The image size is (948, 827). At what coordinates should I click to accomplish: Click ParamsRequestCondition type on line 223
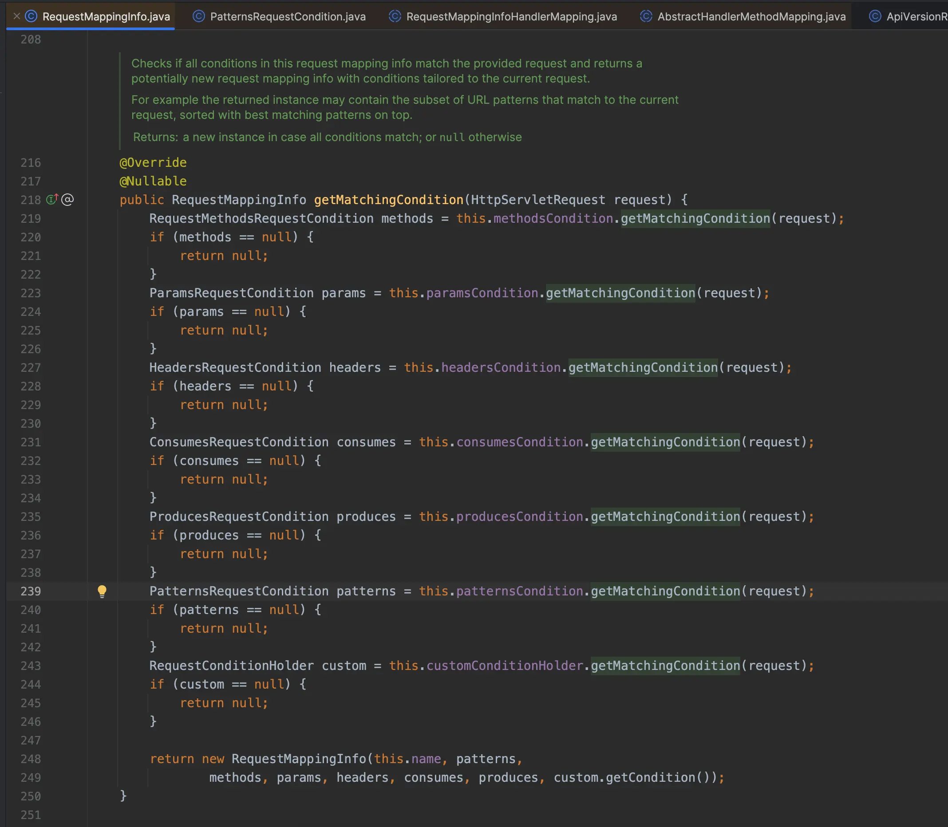[x=232, y=293]
